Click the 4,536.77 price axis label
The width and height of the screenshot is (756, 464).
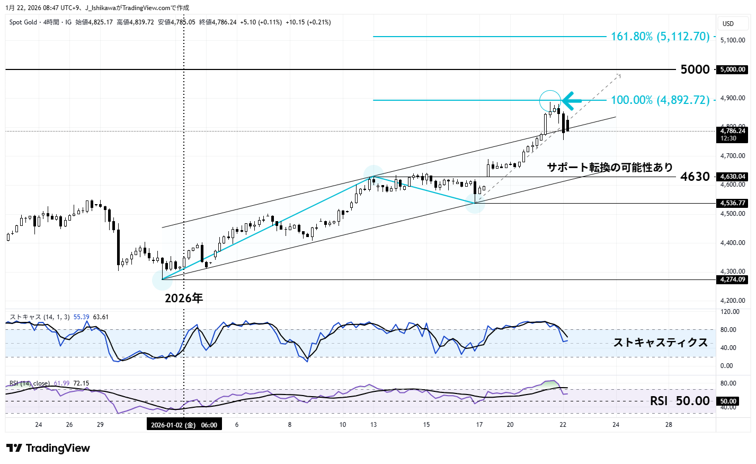(x=733, y=203)
